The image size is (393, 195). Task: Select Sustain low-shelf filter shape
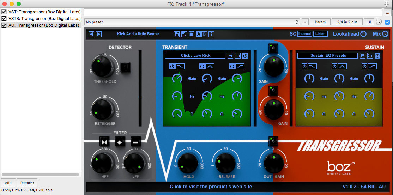click(x=312, y=66)
